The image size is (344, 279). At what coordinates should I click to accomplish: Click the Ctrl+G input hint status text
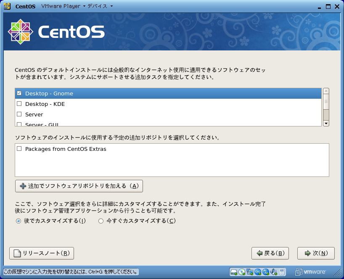[70, 272]
